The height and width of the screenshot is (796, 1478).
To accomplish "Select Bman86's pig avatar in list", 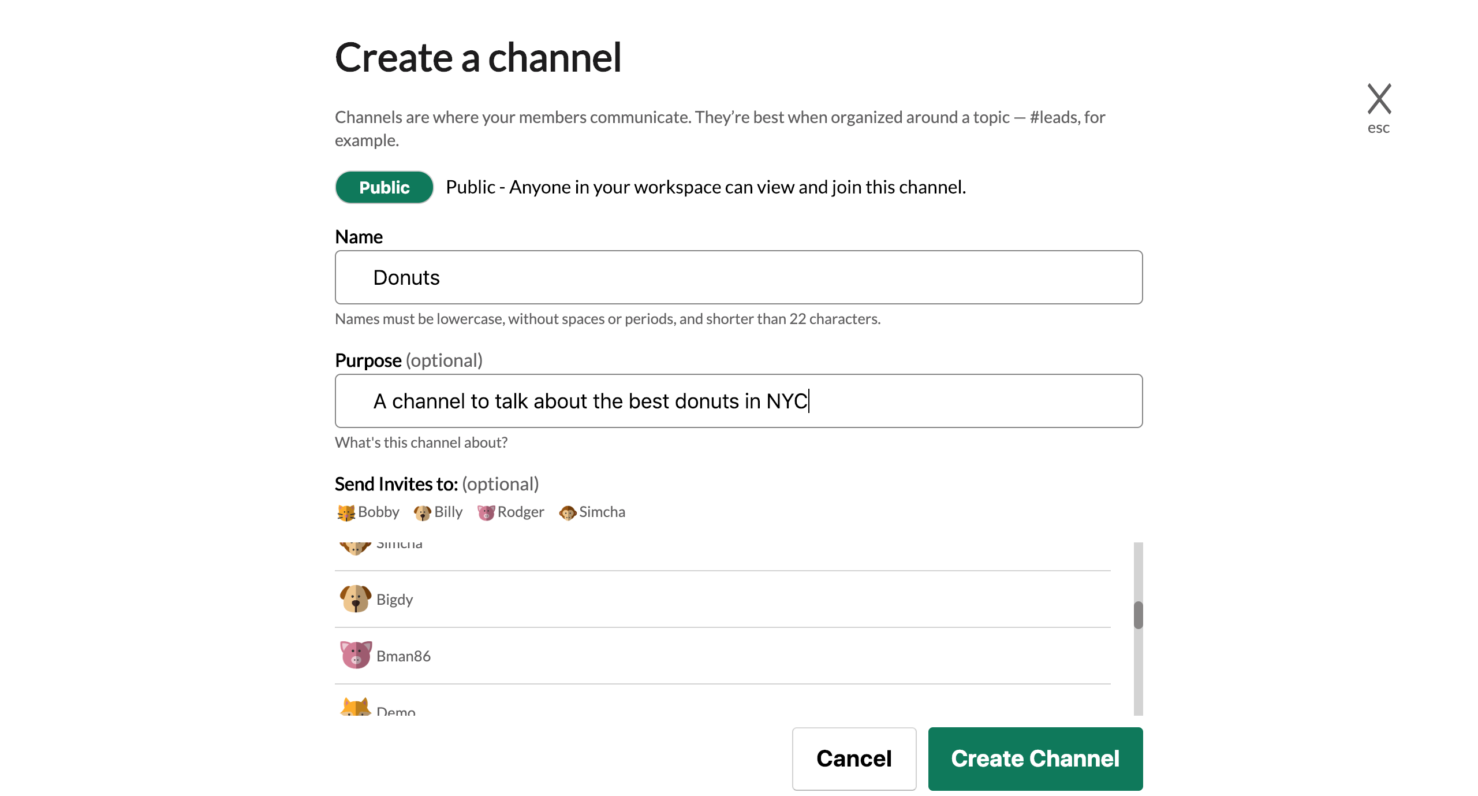I will [355, 656].
